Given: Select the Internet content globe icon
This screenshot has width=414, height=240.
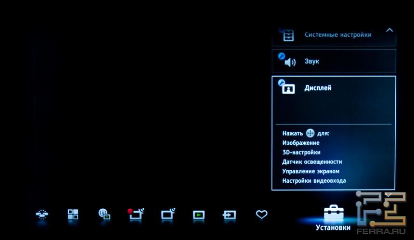Looking at the screenshot, I should (x=104, y=214).
